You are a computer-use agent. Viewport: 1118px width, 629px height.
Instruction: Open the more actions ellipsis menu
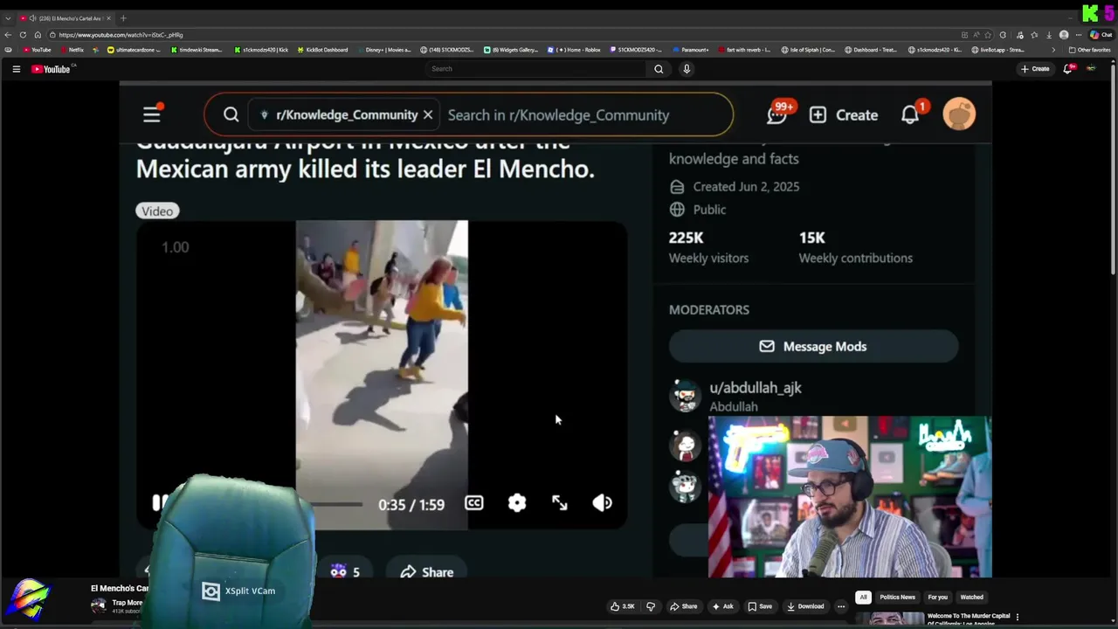841,606
